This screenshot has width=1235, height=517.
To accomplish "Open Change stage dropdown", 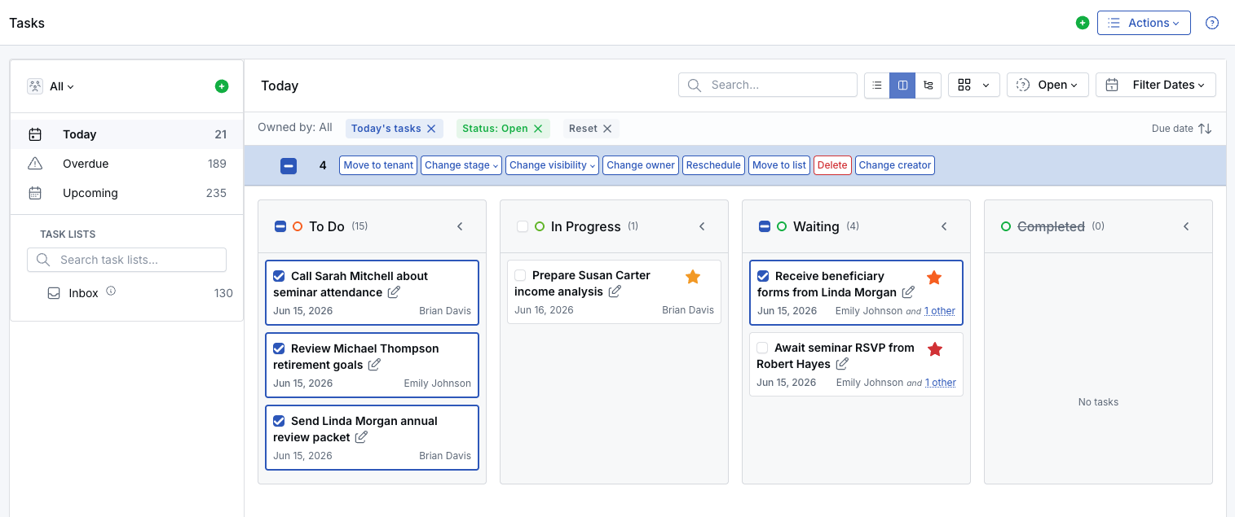I will 461,165.
